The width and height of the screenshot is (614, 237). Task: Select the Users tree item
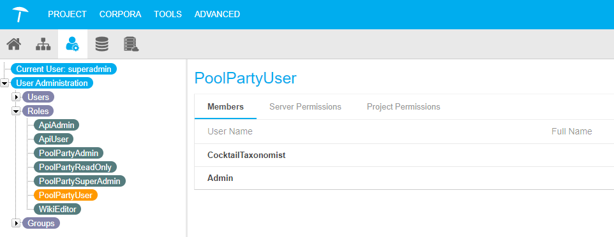(38, 97)
